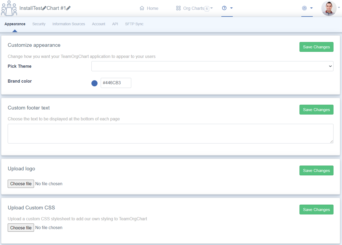Click pencil icon next to InstallTest
Viewport: 342px width, 245px height.
[44, 8]
